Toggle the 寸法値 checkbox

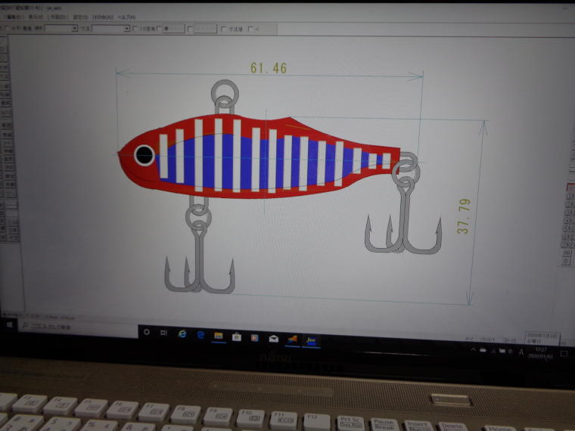tap(224, 29)
